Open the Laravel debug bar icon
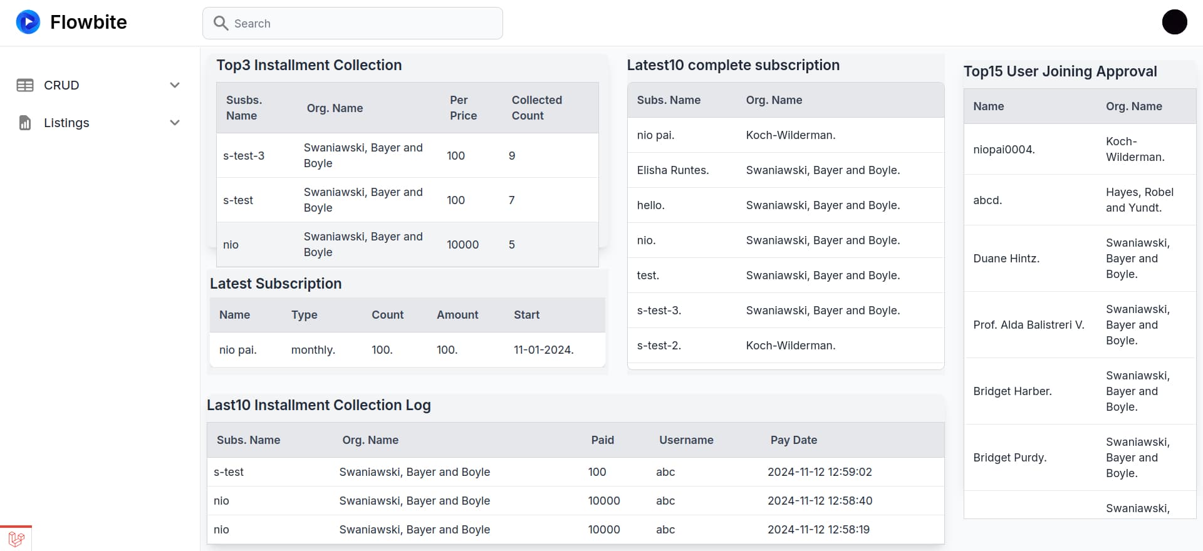1203x551 pixels. coord(16,538)
